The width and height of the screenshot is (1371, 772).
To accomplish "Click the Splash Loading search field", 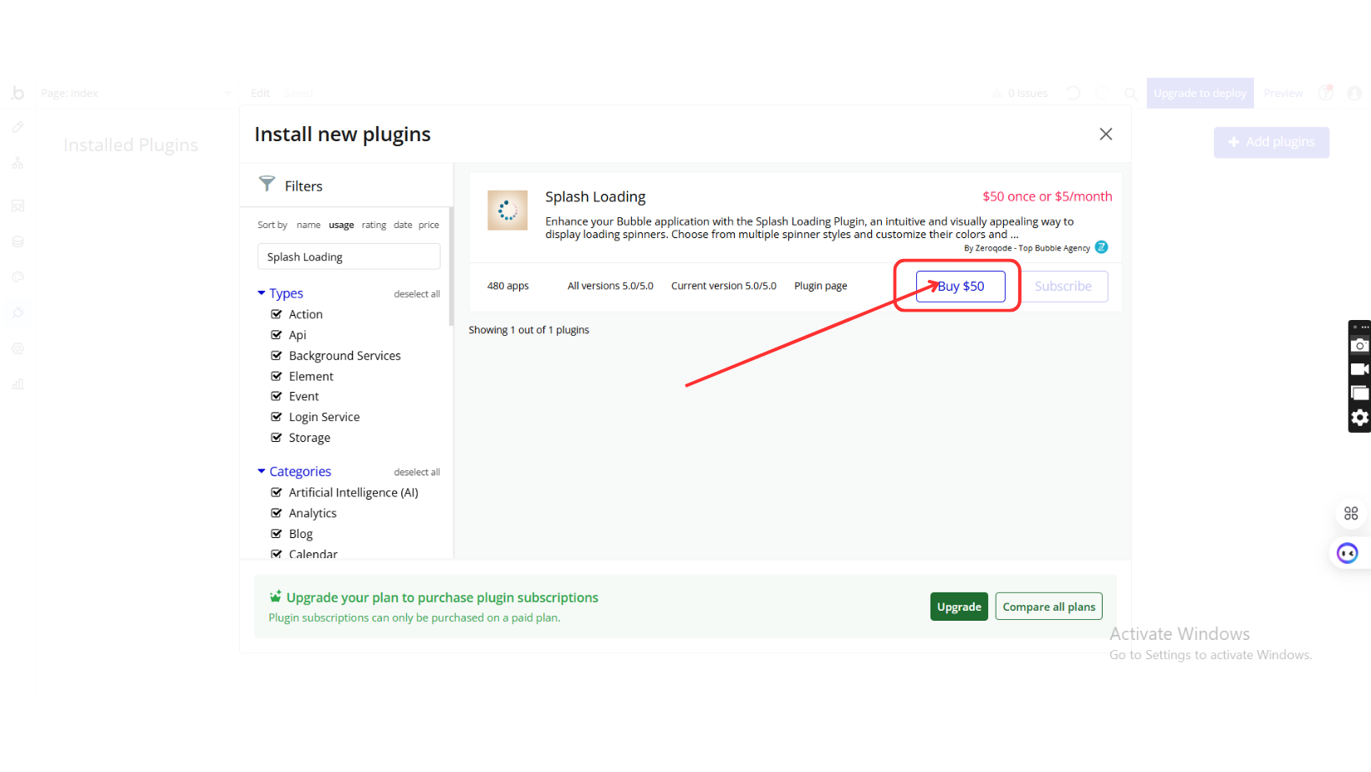I will (x=349, y=257).
